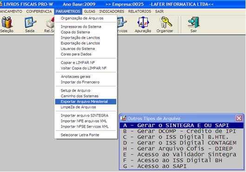Open Usuarios do Sistema
The height and width of the screenshot is (172, 246).
[86, 49]
